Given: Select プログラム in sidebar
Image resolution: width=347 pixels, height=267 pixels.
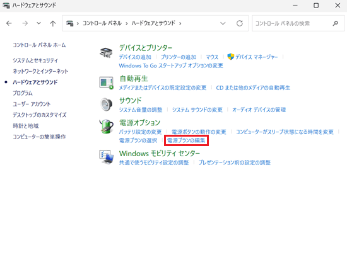Looking at the screenshot, I should 23,93.
